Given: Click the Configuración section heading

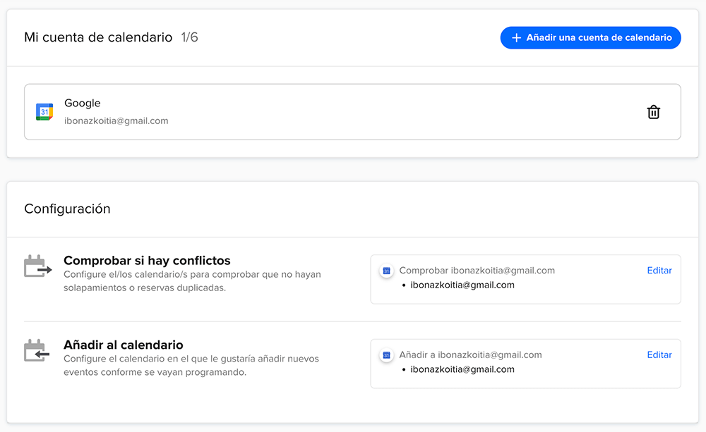Looking at the screenshot, I should tap(67, 209).
